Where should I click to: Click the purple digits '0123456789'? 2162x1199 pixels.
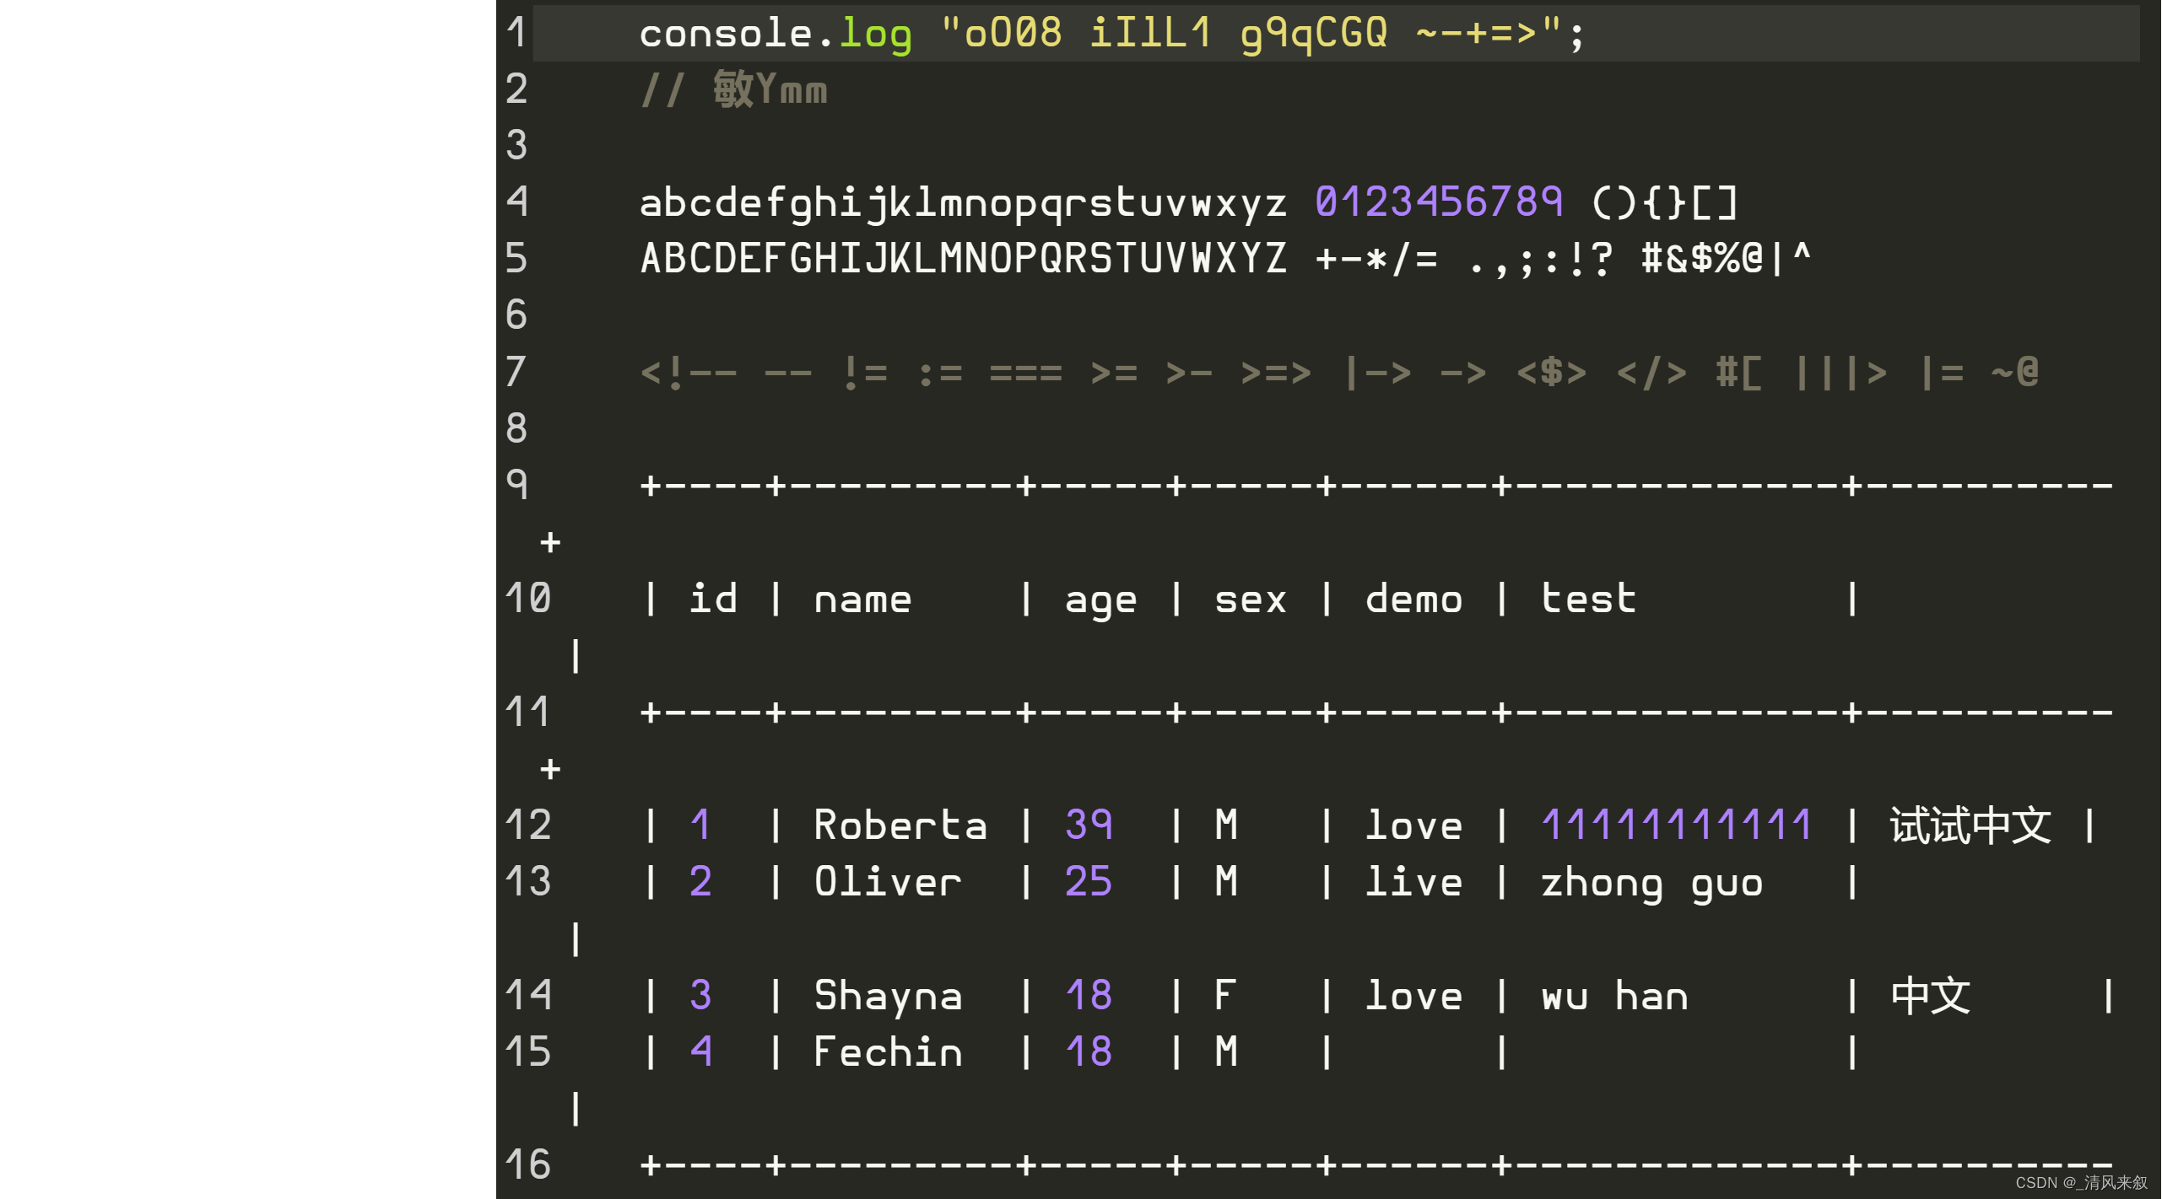point(1439,202)
